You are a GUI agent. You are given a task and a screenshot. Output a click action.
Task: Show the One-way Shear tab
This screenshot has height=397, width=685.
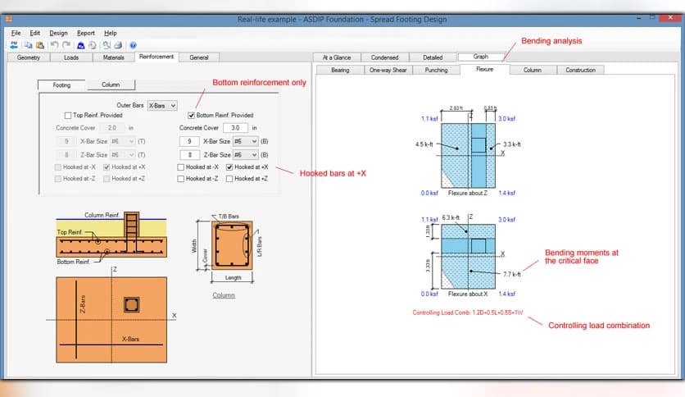click(x=388, y=70)
